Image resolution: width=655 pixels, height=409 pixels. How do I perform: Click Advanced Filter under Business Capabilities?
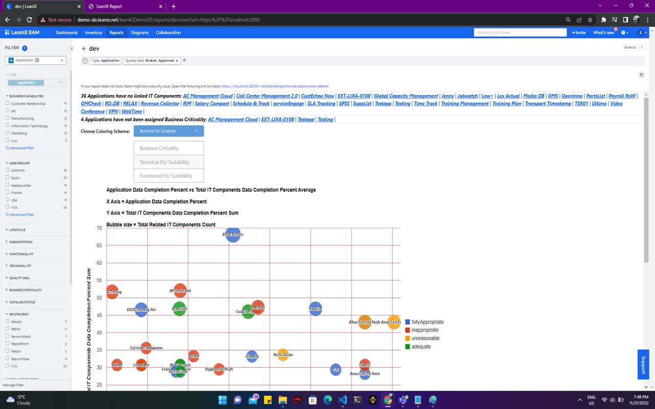pos(20,148)
